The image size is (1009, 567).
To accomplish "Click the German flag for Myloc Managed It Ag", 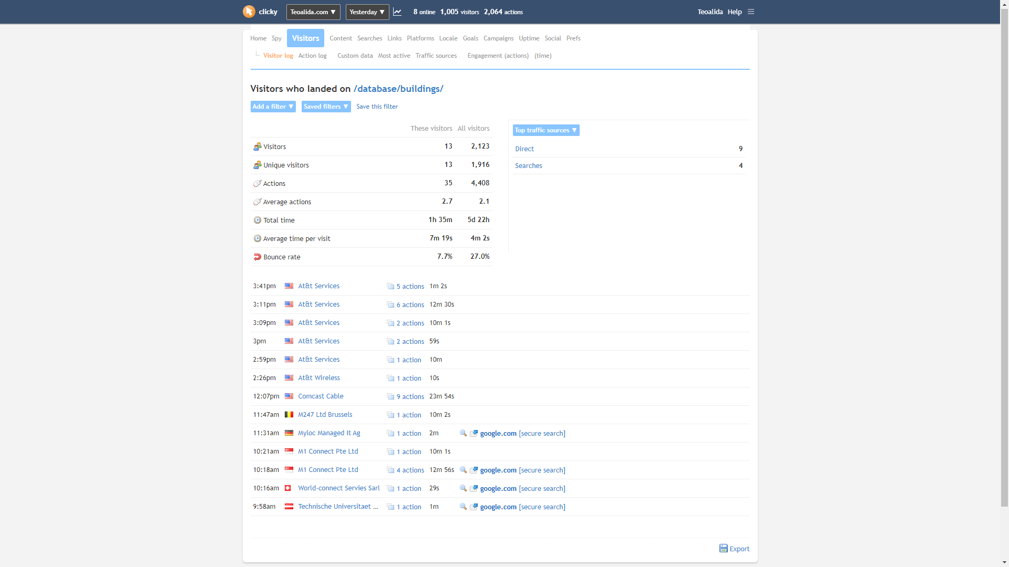I will tap(289, 433).
